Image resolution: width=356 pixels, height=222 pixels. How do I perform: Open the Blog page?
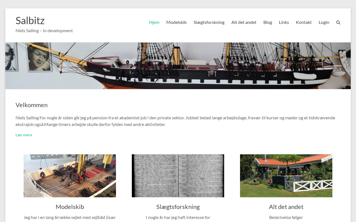[x=268, y=22]
